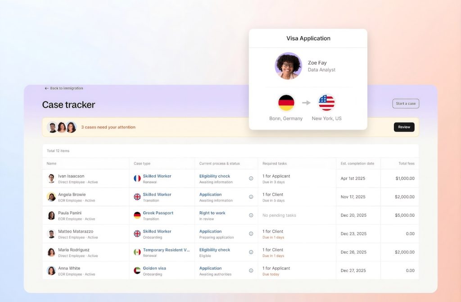Sort by Est. completion date column header
This screenshot has height=302, width=461.
click(357, 163)
